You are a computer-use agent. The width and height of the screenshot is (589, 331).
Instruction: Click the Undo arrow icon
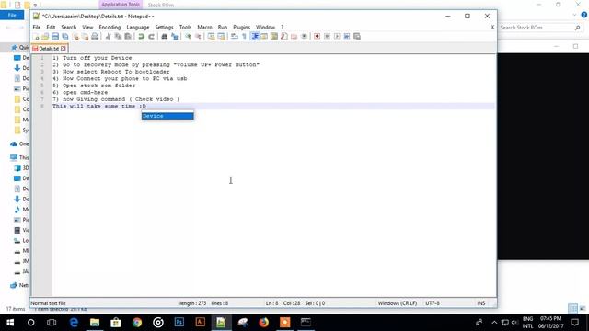pos(141,37)
